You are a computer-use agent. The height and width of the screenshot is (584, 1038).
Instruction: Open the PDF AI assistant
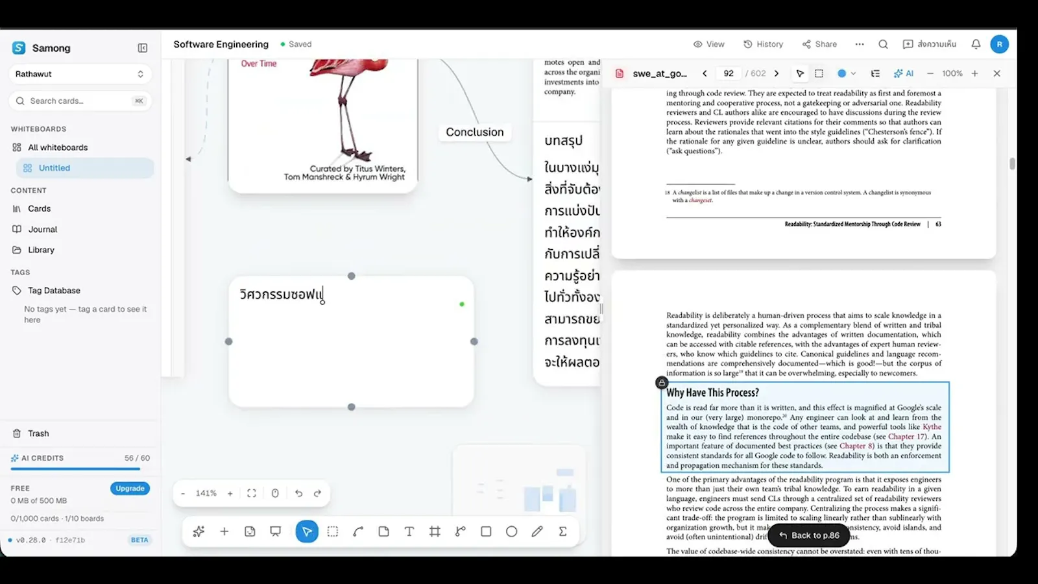904,73
